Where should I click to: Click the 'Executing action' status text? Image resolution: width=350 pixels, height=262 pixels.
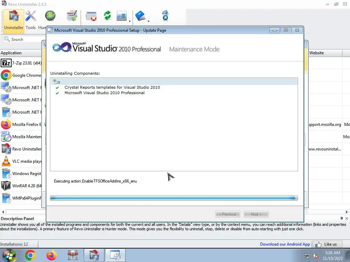coord(95,181)
